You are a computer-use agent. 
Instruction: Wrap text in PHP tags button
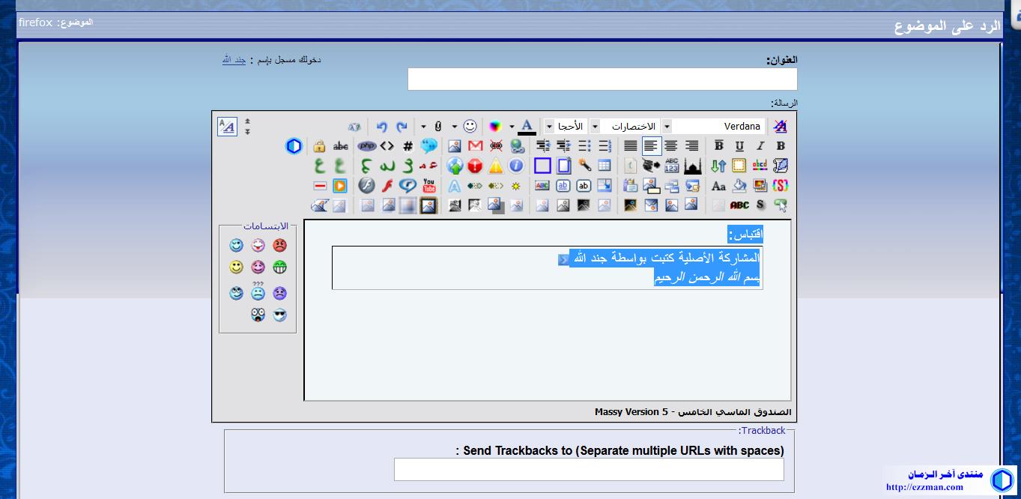coord(366,146)
